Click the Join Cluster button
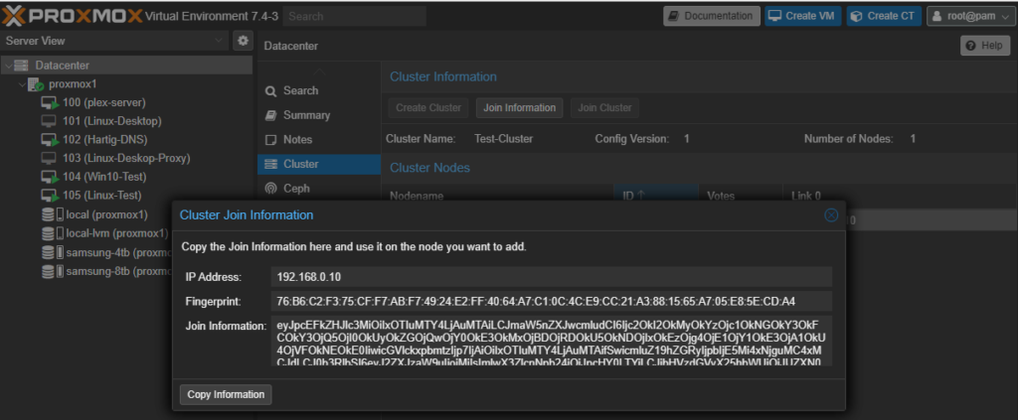 coord(604,107)
